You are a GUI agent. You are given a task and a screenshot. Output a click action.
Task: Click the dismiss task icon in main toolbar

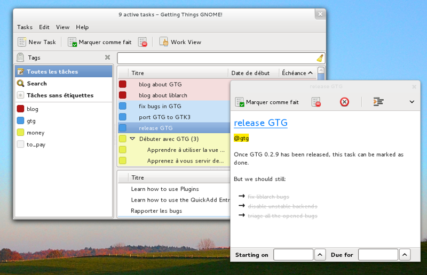click(143, 42)
